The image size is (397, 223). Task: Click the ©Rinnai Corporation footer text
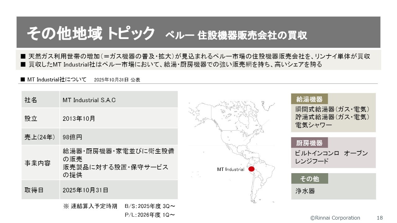[335, 218]
